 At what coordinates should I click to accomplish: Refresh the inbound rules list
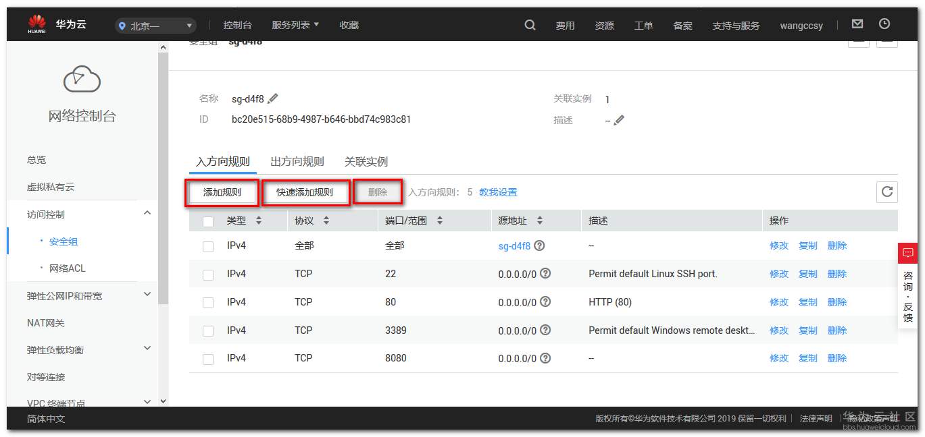887,192
